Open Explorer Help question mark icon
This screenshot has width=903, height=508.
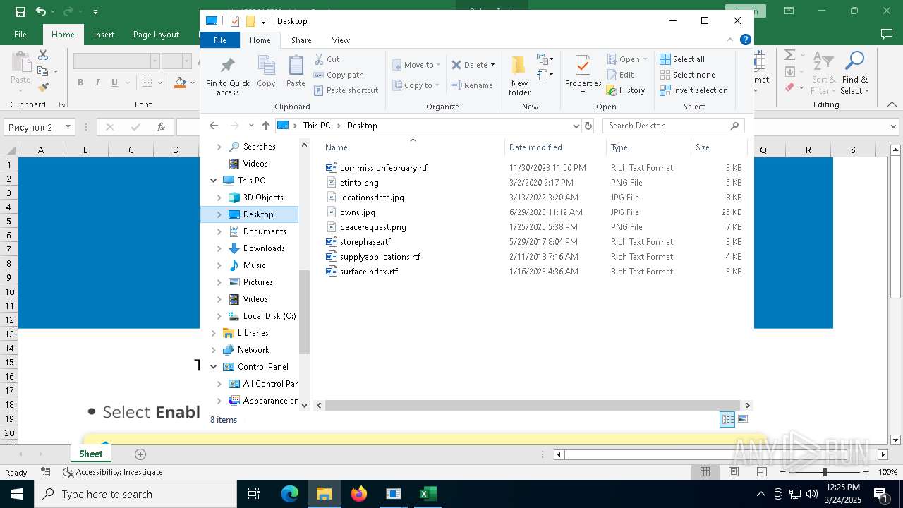[745, 40]
